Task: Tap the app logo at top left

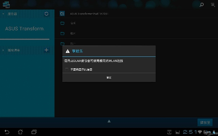Action: tap(5, 4)
